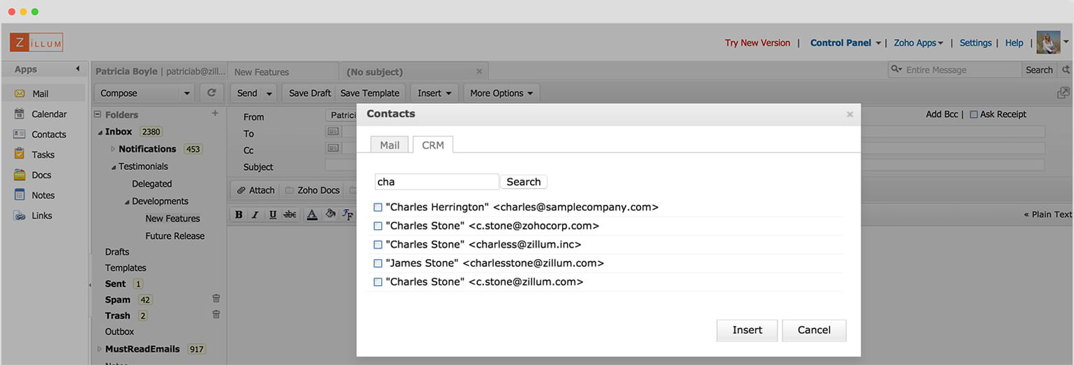Viewport: 1074px width, 365px height.
Task: Open the Calendar app icon
Action: click(20, 114)
